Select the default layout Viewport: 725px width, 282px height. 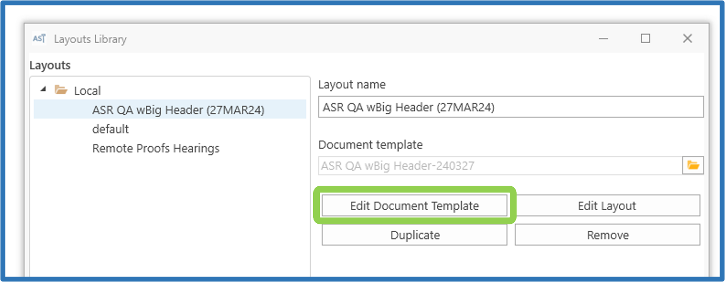(x=111, y=130)
